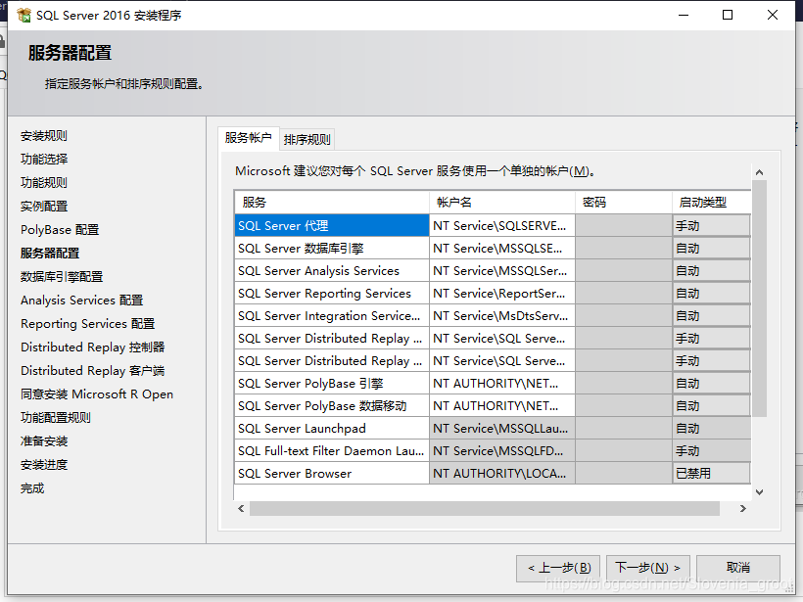Image resolution: width=803 pixels, height=602 pixels.
Task: Cancel setup with the 取消 button
Action: tap(738, 568)
